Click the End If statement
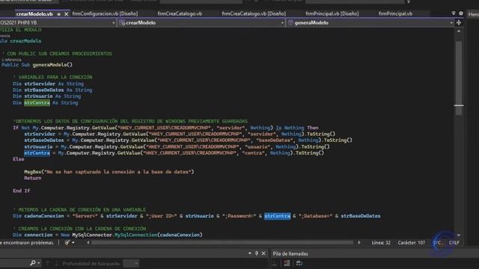The width and height of the screenshot is (479, 269). pos(22,191)
